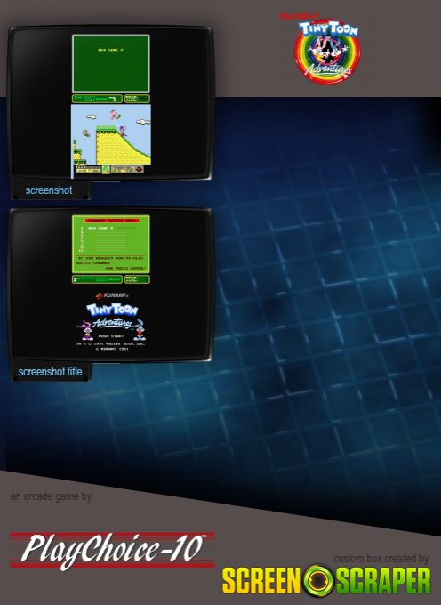Select the "screenshot title" caption label
Viewport: 441px width, 605px height.
50,372
